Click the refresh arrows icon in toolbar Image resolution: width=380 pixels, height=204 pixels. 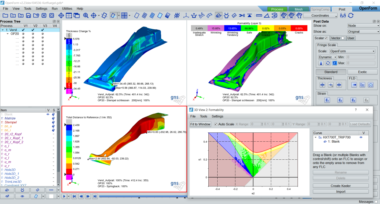[351, 16]
